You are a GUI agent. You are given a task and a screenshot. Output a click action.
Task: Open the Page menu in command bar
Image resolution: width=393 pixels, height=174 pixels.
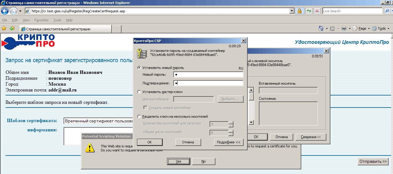(x=361, y=28)
